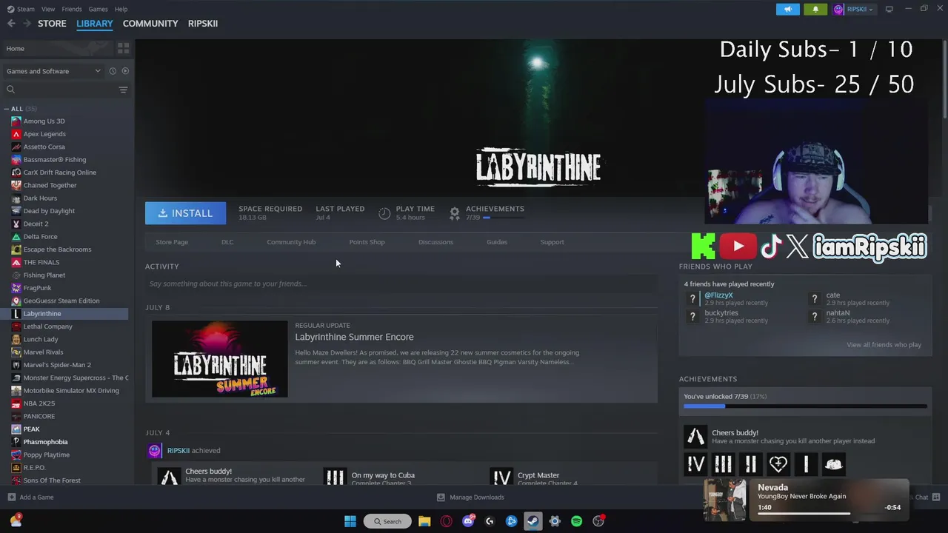The image size is (948, 533).
Task: Open the notifications bell icon
Action: tap(815, 9)
